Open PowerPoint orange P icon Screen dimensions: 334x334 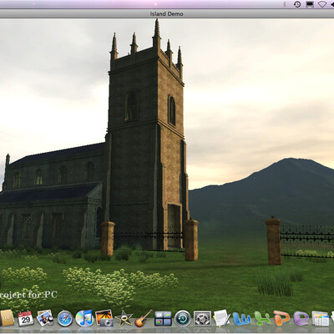[x=281, y=318]
